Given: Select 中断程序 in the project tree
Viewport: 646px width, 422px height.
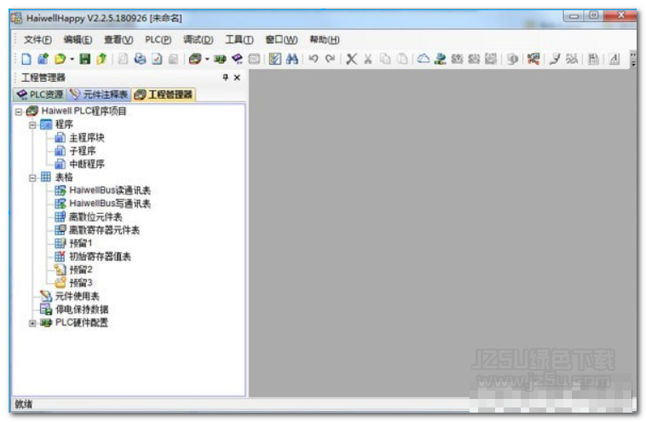Looking at the screenshot, I should point(87,164).
